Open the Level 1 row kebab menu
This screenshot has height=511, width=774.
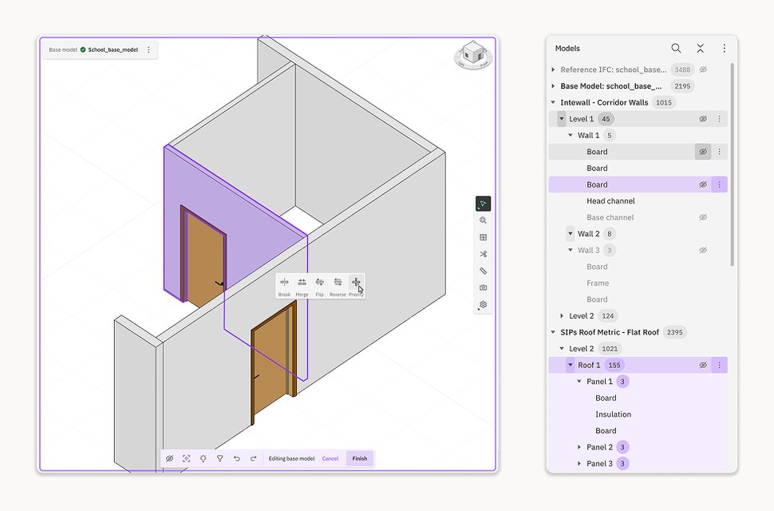(719, 119)
